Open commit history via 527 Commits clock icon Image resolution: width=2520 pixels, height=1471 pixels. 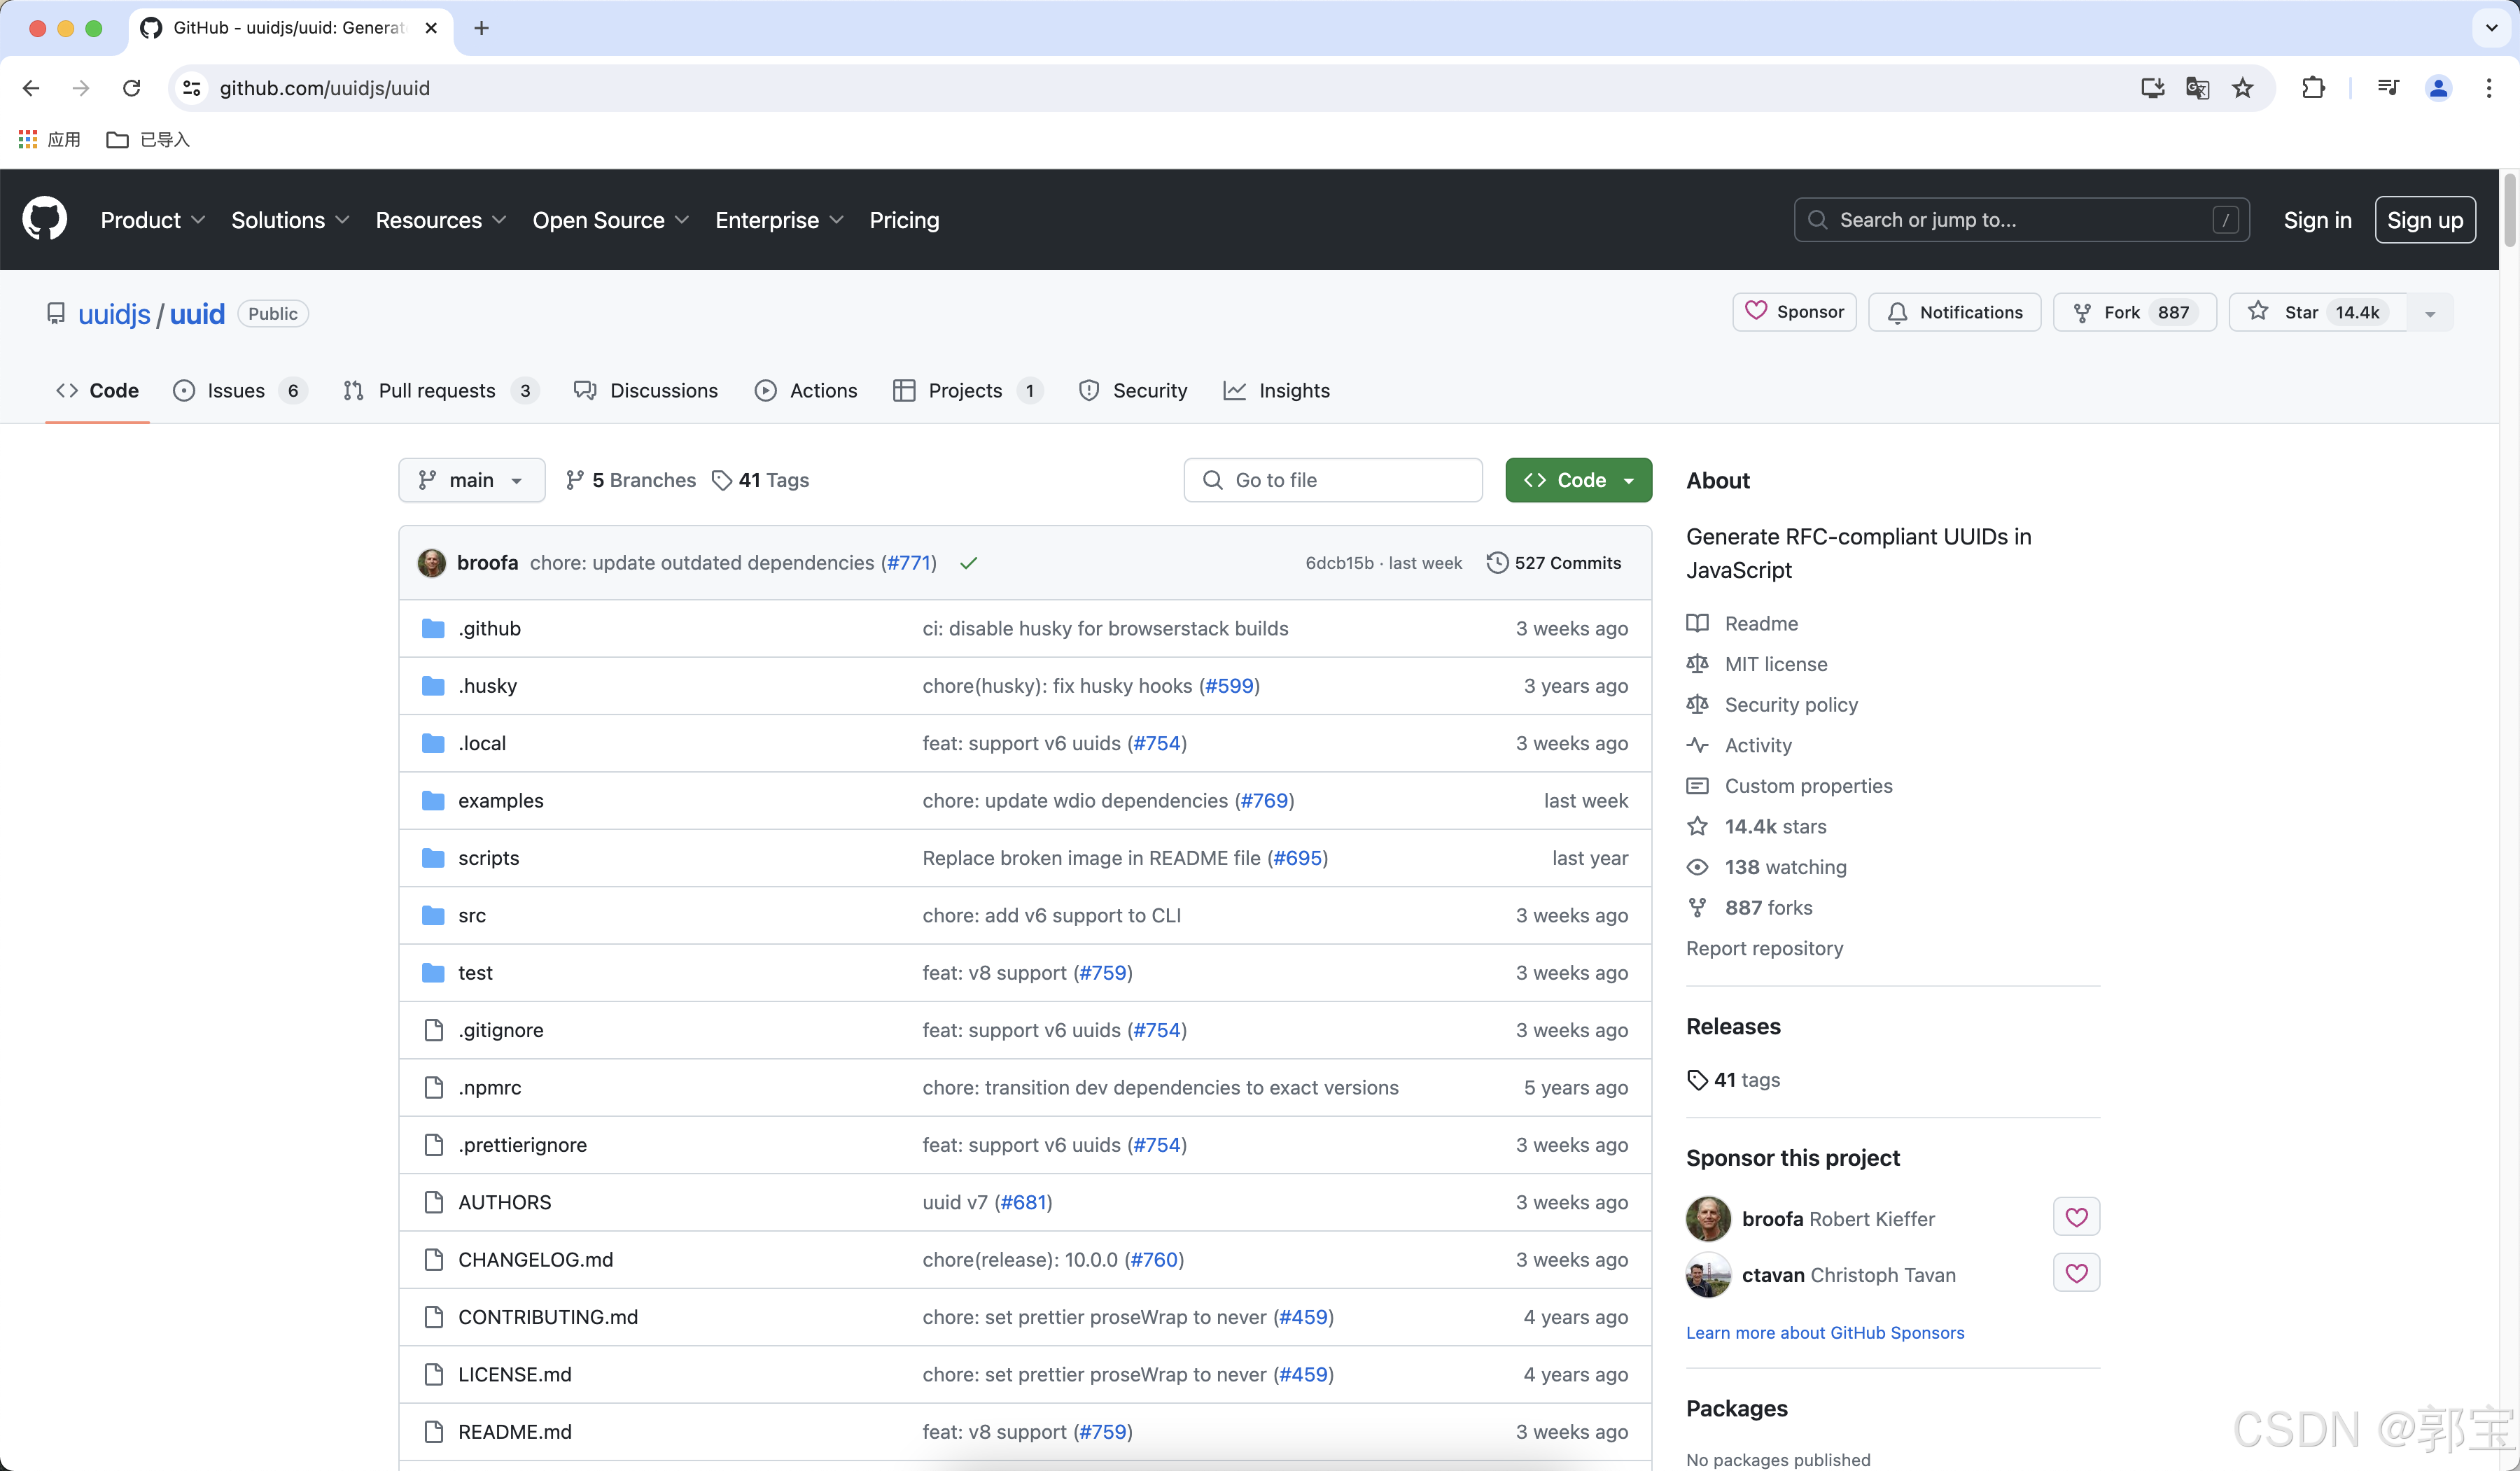coord(1497,562)
